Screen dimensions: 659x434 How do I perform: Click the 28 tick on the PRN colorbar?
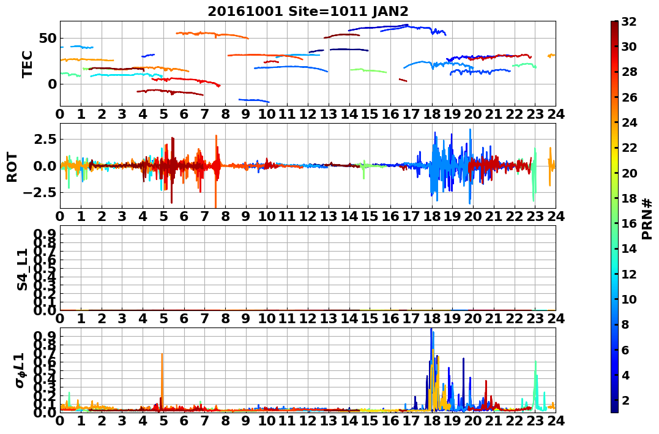click(629, 72)
